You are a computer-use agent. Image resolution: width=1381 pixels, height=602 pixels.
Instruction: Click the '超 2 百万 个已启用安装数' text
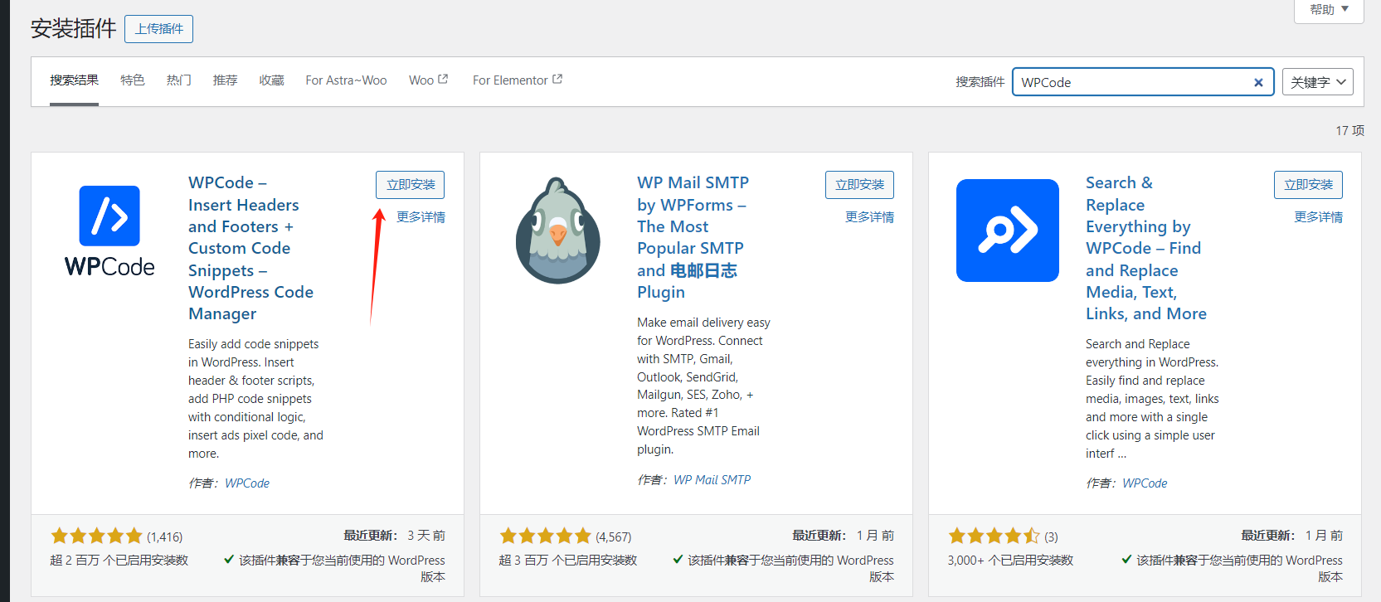119,561
